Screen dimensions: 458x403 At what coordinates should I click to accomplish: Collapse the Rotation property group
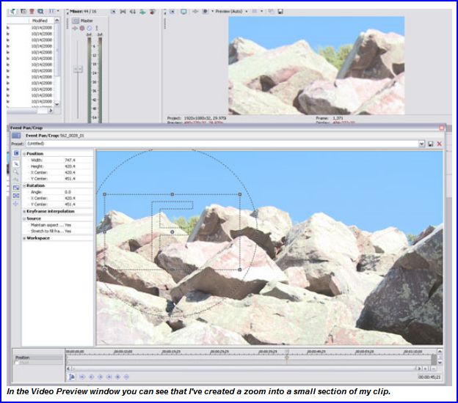click(x=24, y=186)
